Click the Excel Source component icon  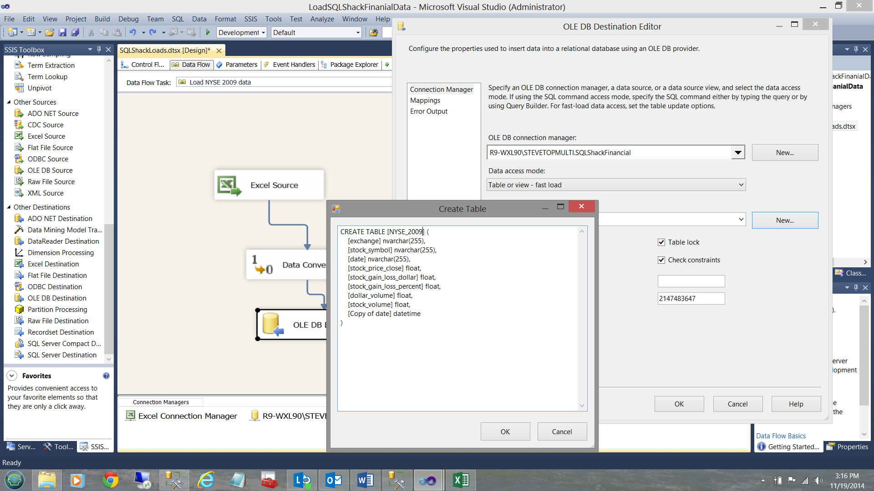[x=229, y=185]
